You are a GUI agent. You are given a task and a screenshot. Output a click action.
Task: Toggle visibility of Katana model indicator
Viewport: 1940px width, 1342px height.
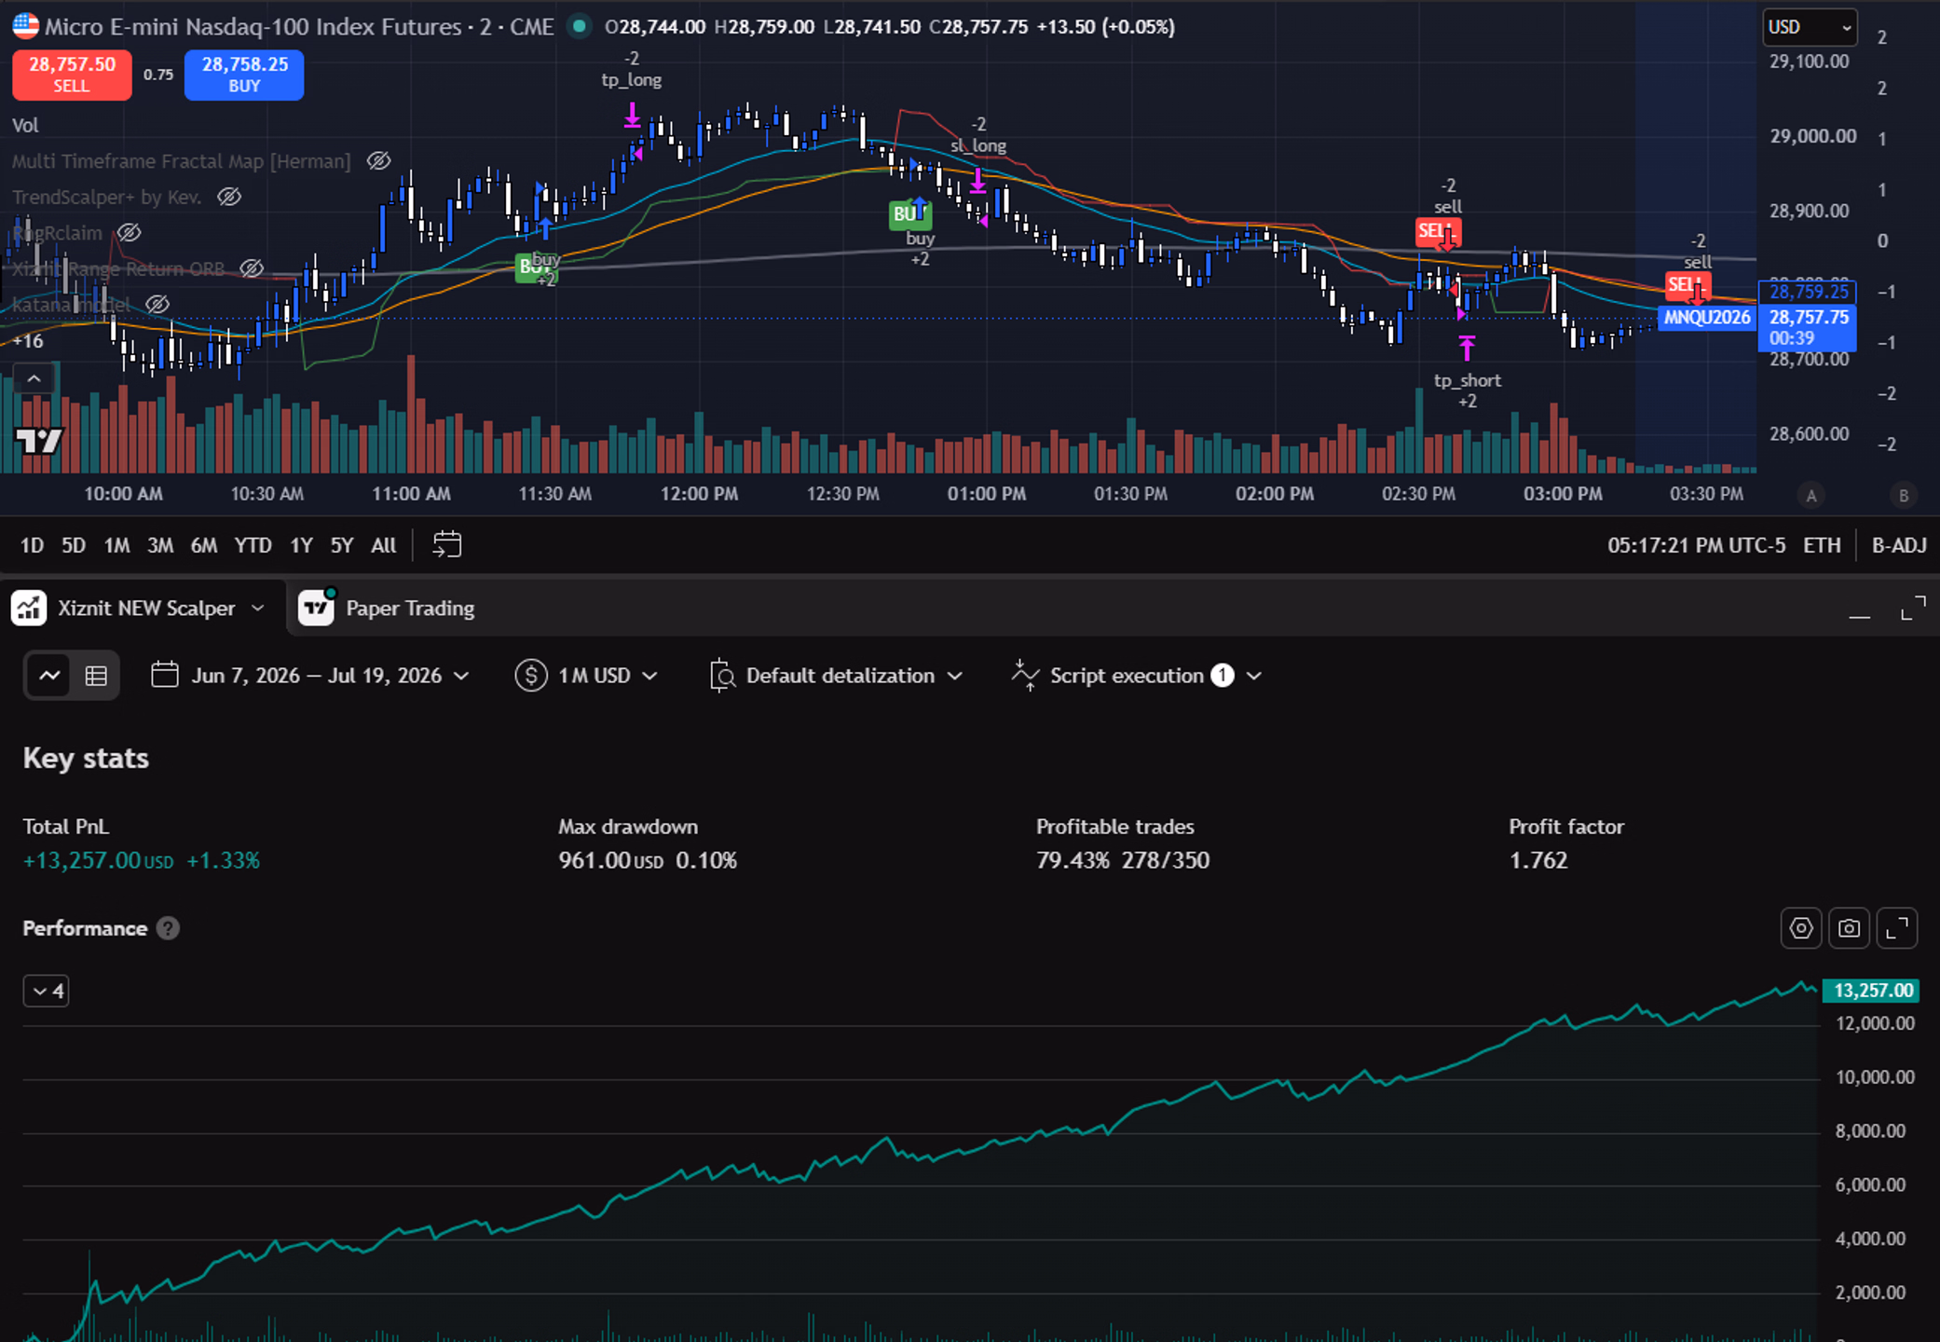point(157,305)
